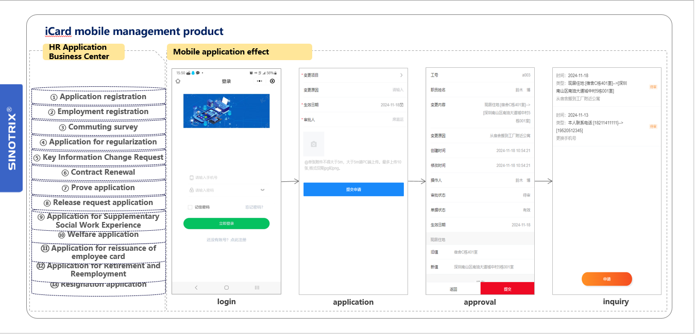695x334 pixels.
Task: Tap the home icon in login header
Action: click(178, 81)
